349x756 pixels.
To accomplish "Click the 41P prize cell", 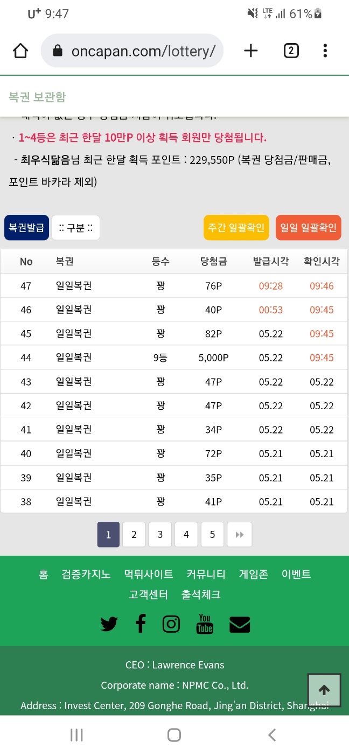I will [214, 502].
